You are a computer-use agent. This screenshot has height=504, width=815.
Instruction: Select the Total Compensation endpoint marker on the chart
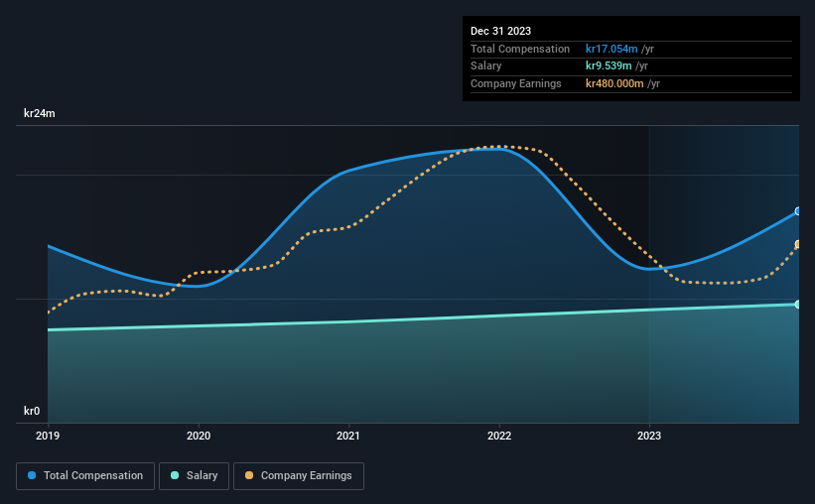pos(798,211)
